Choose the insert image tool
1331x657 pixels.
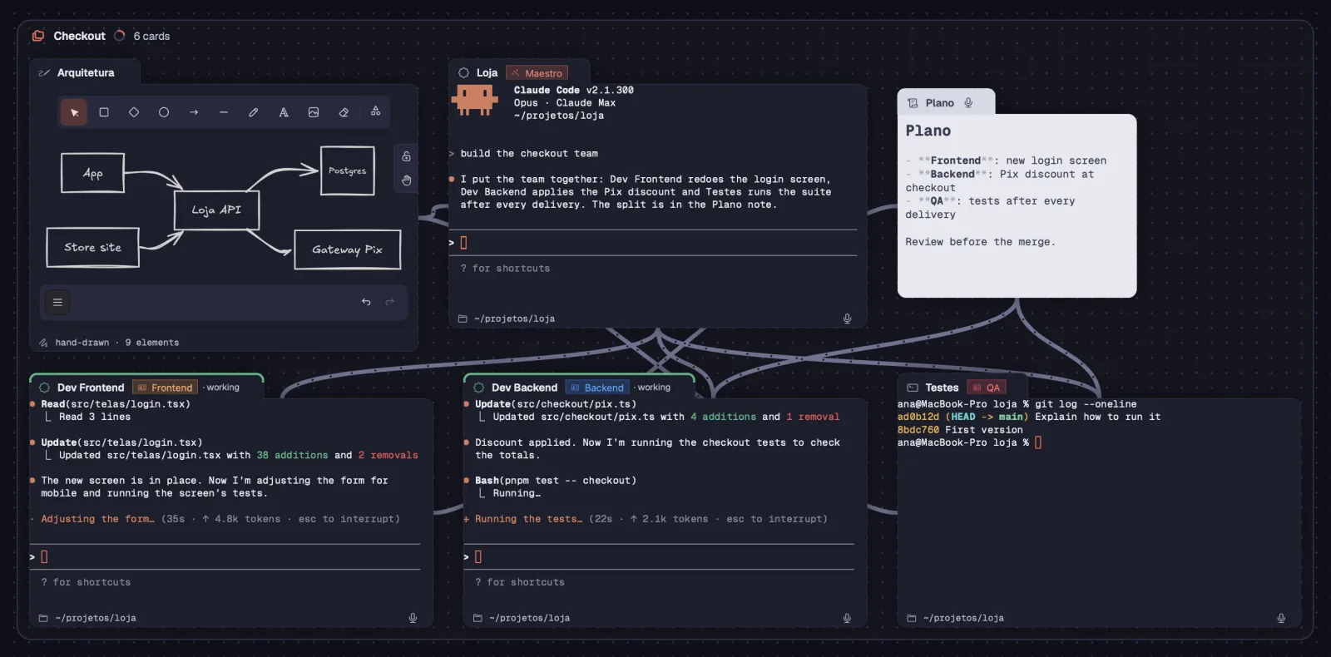314,112
